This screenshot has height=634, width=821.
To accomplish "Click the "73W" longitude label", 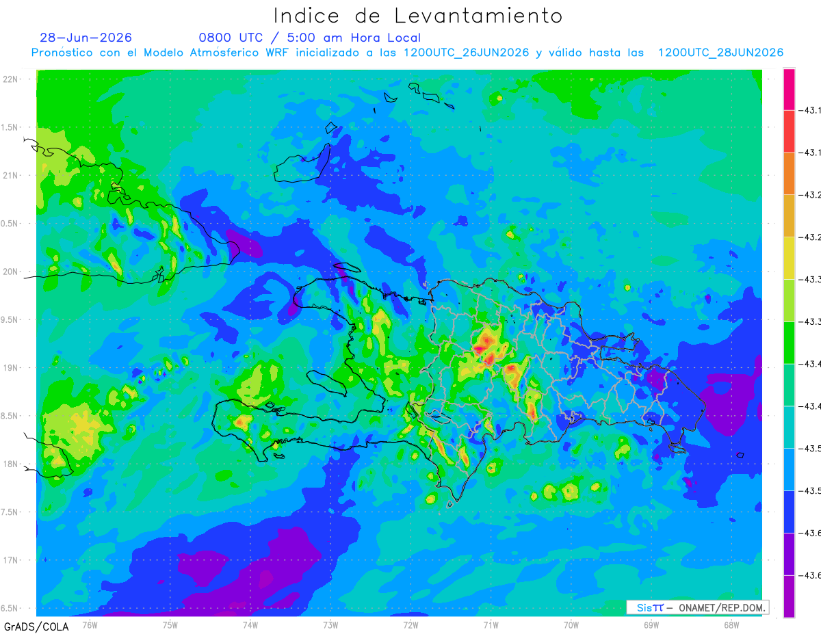I will (x=330, y=624).
